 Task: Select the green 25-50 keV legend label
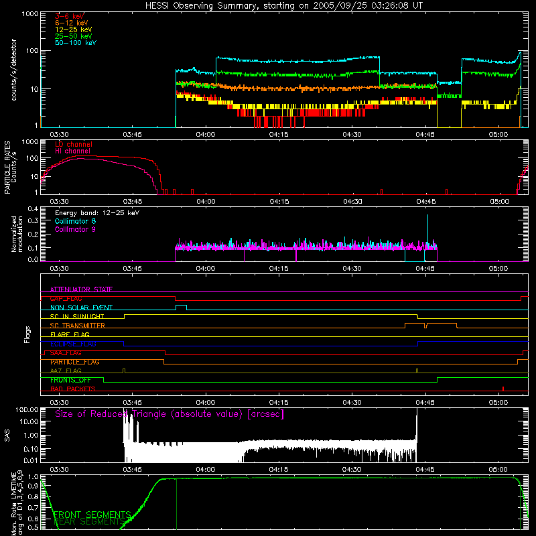(x=73, y=36)
